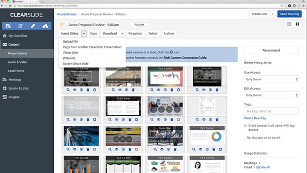Delete the LinkedIn Customer Story slide
This screenshot has height=173, width=307.
[x=133, y=90]
